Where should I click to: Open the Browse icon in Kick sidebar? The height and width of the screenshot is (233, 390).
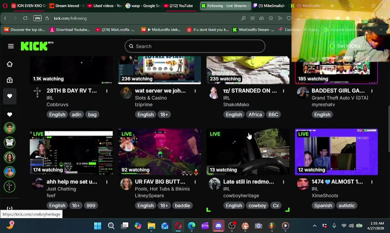pos(10,80)
